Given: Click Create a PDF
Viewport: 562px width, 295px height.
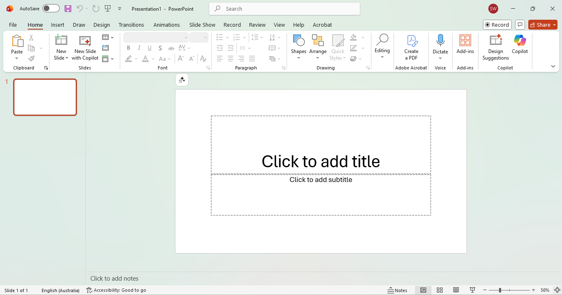Looking at the screenshot, I should (411, 46).
